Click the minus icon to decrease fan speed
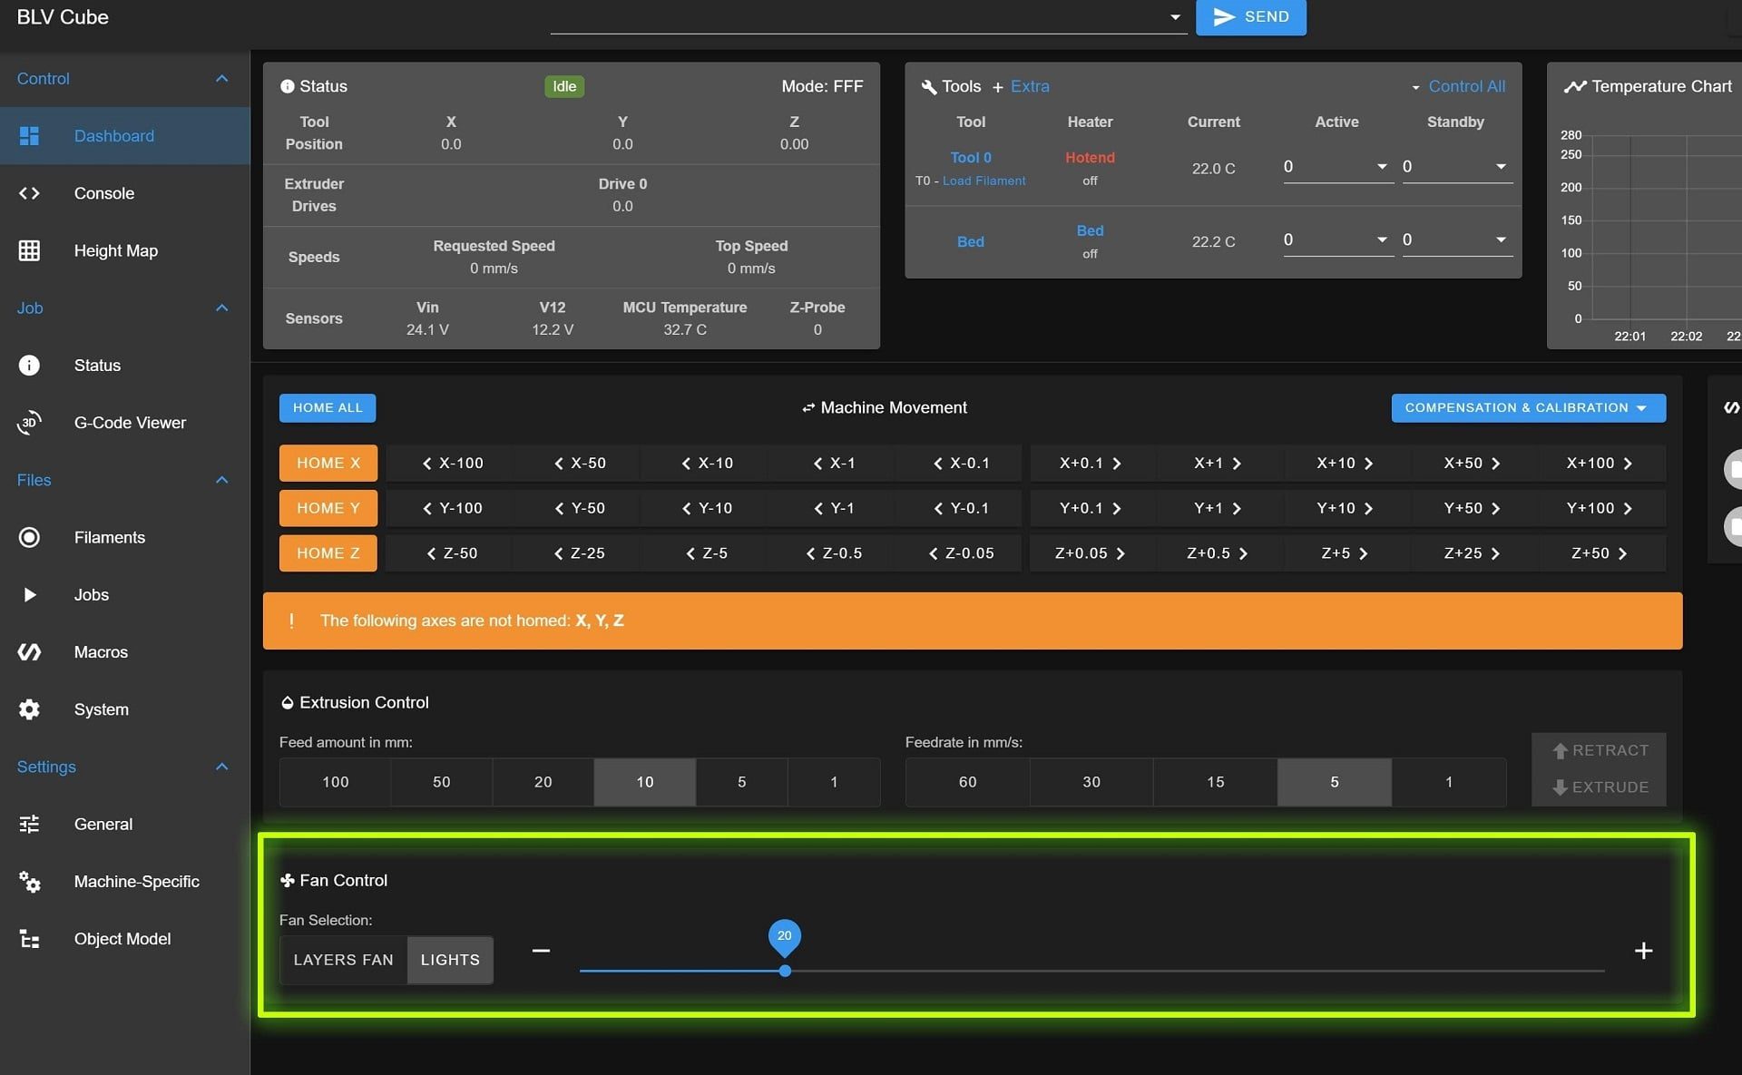The height and width of the screenshot is (1075, 1742). coord(541,951)
